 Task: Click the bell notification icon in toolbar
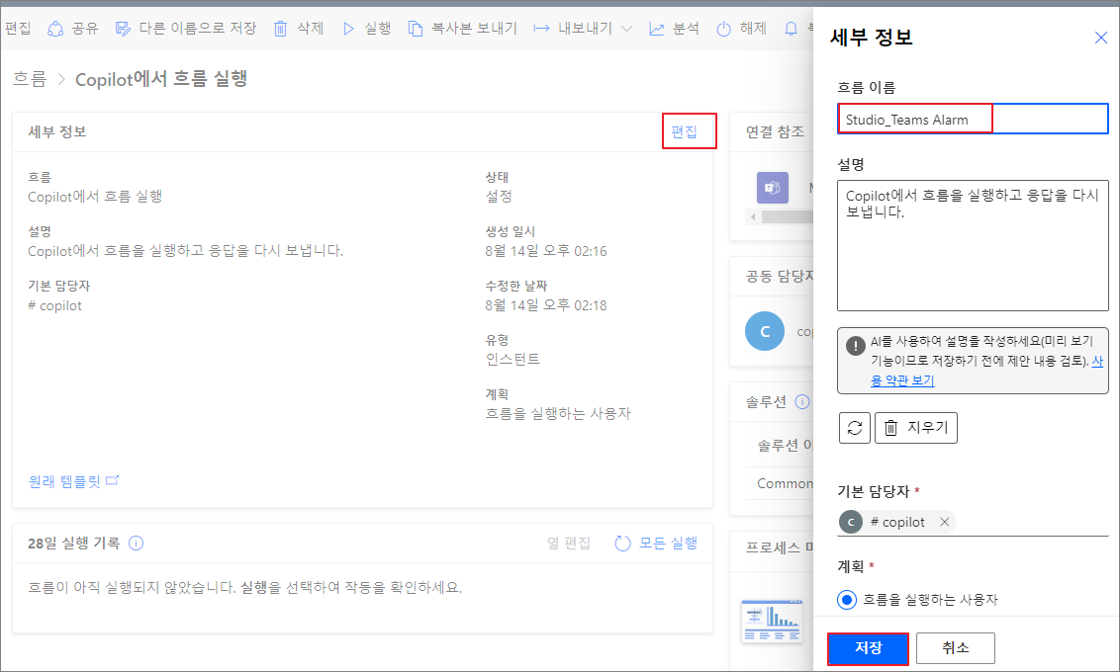point(791,29)
